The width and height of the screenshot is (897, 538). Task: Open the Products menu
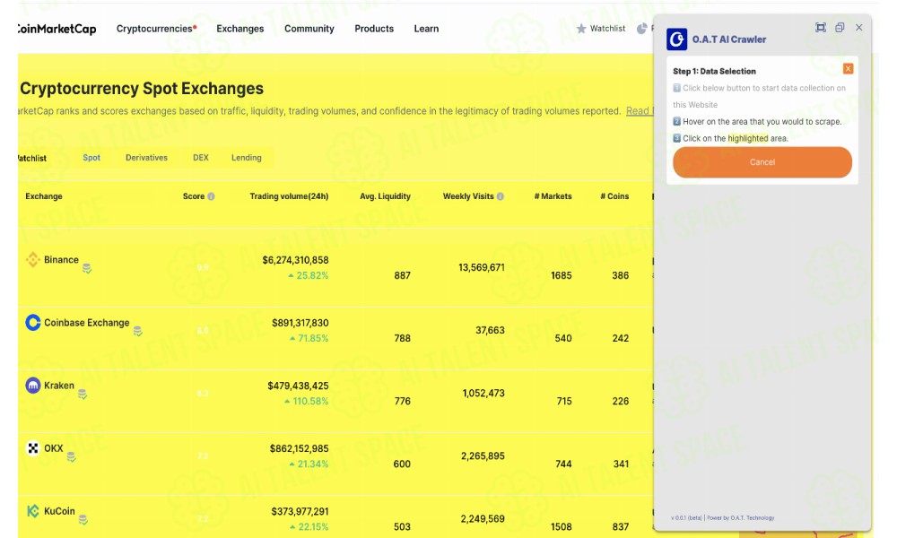(374, 29)
